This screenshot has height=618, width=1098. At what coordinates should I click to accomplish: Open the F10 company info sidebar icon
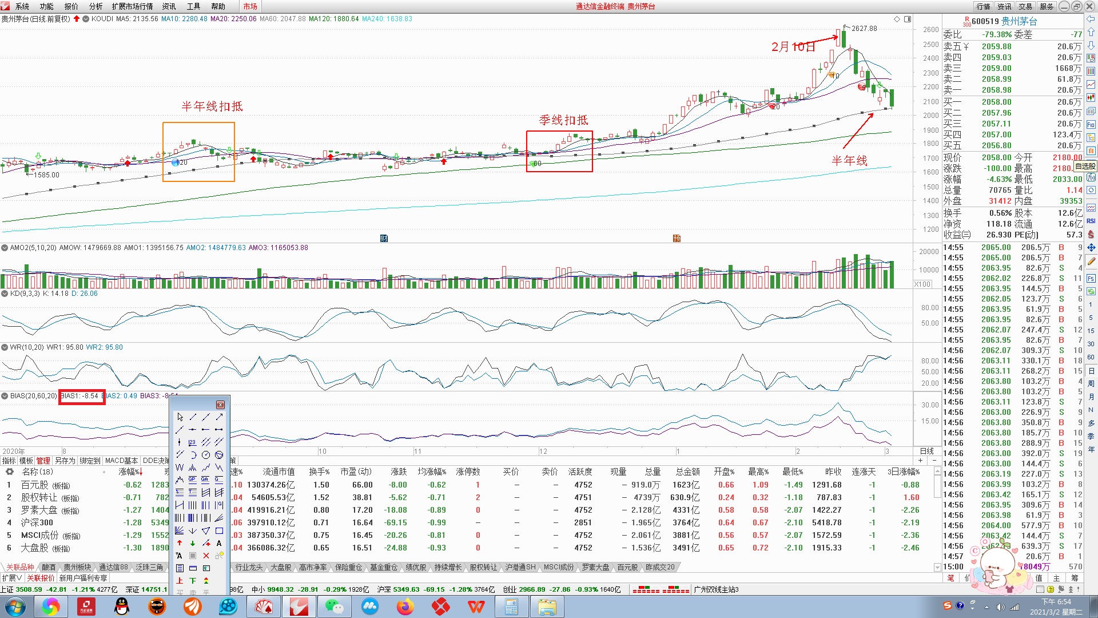click(x=1091, y=125)
